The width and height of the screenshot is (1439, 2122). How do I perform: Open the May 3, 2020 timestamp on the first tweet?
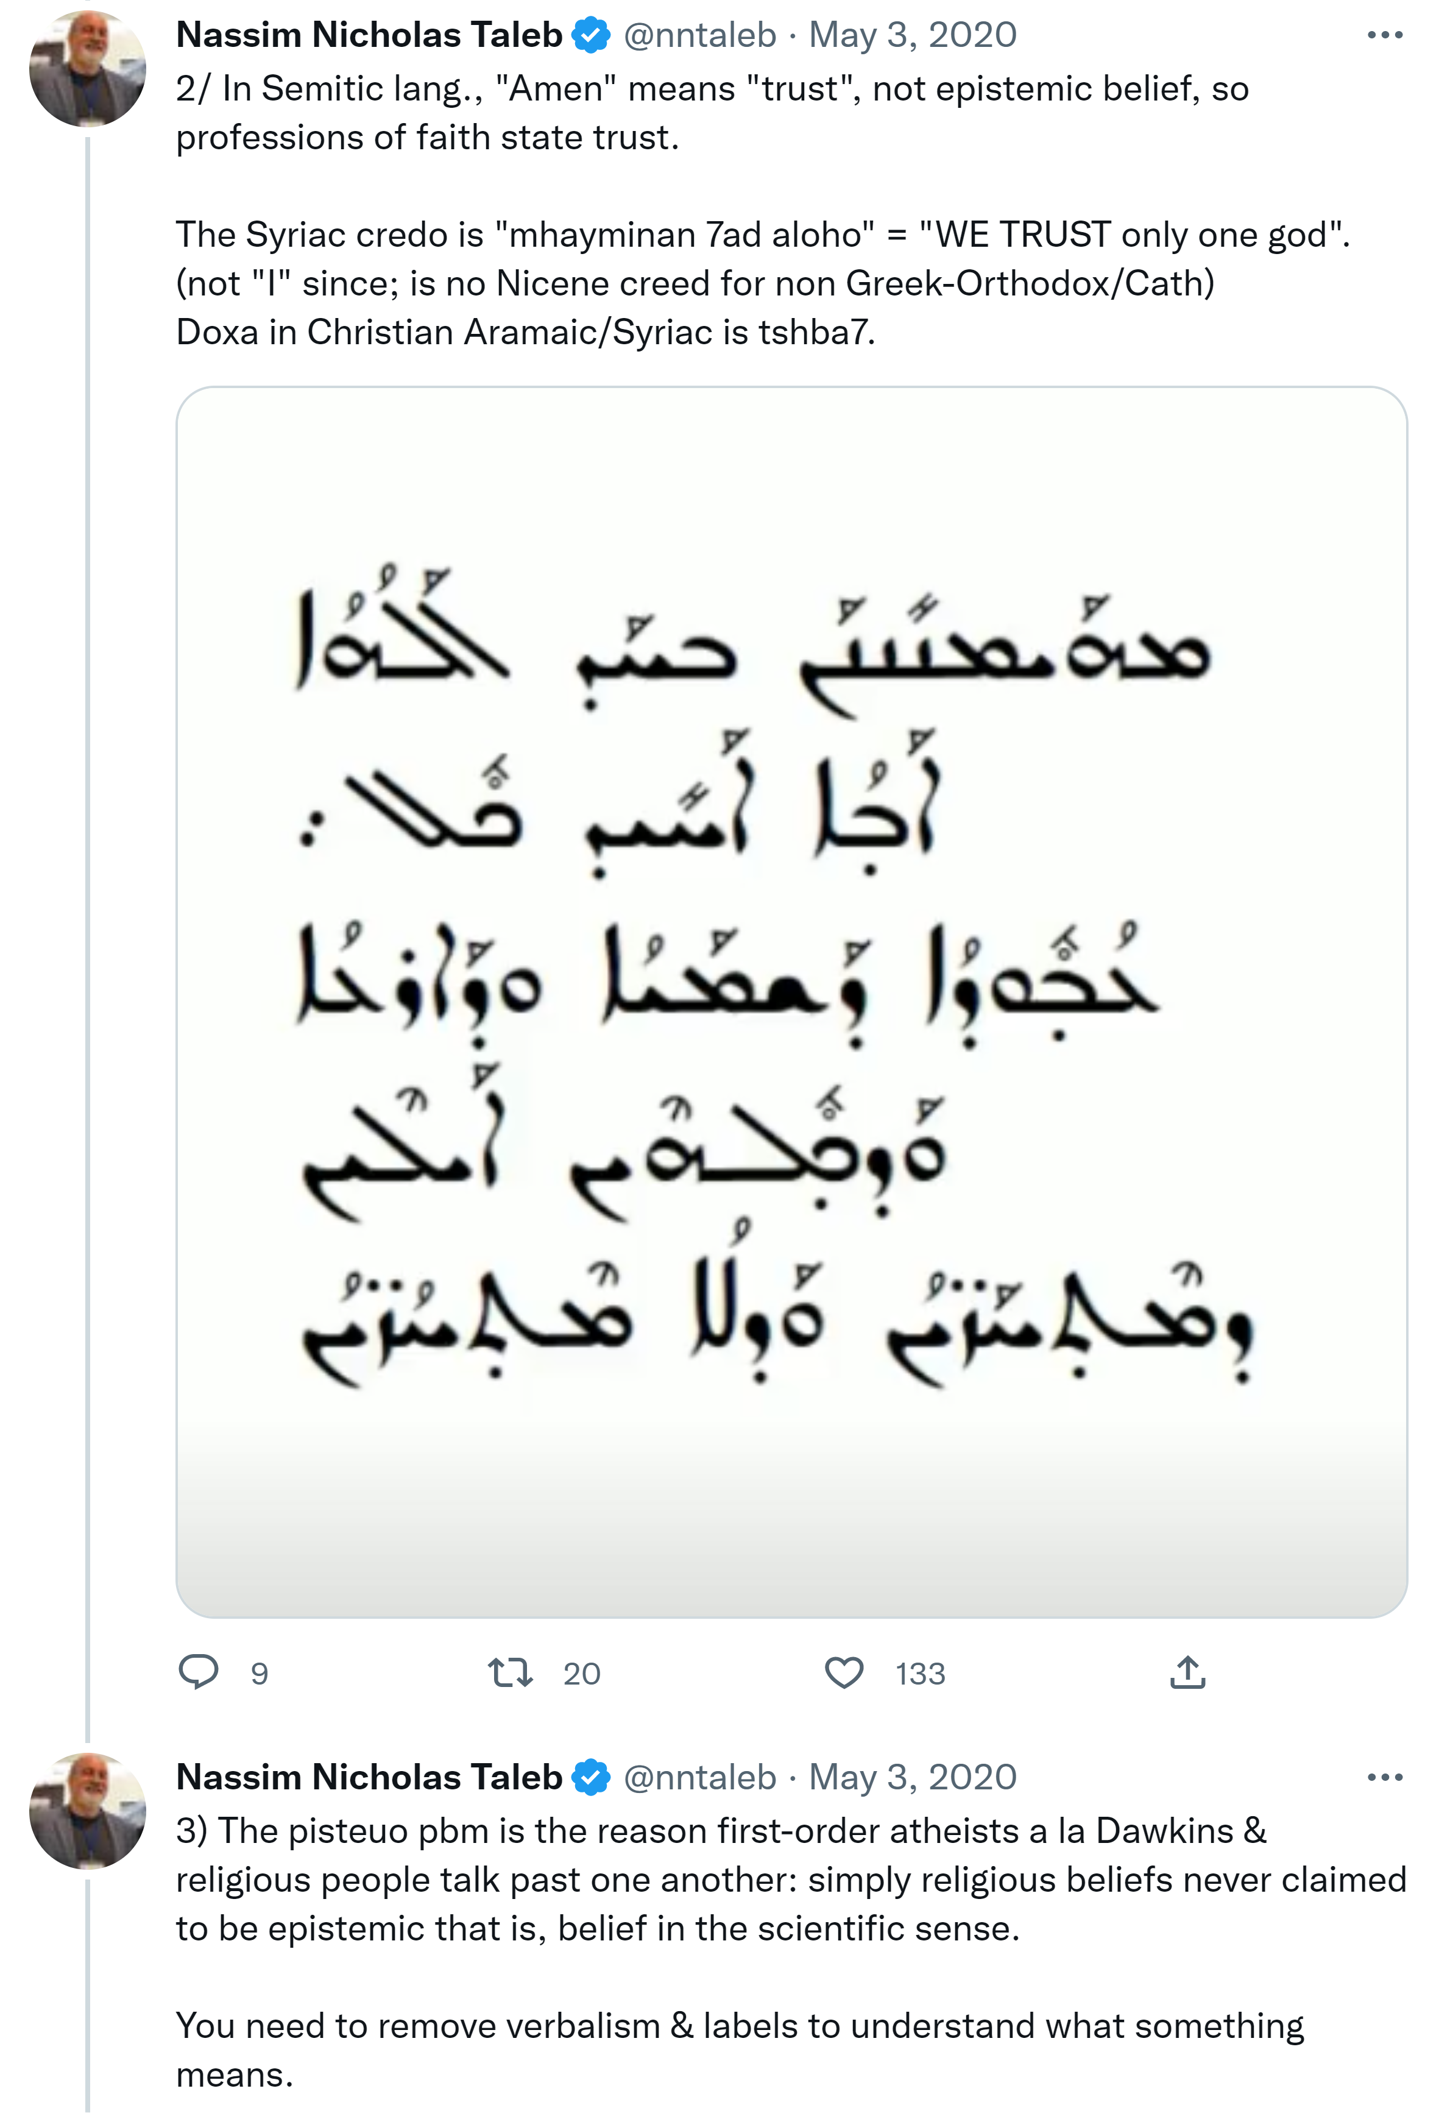tap(912, 35)
